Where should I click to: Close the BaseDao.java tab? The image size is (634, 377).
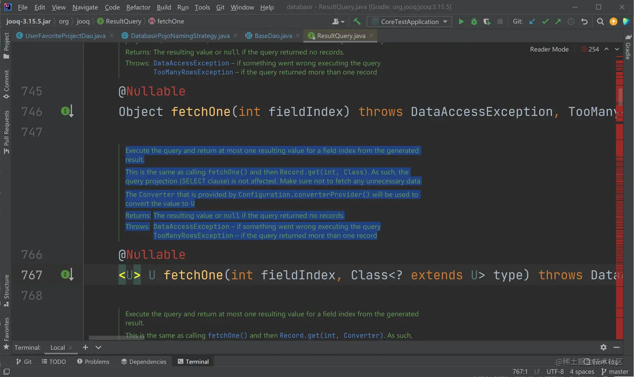point(298,36)
